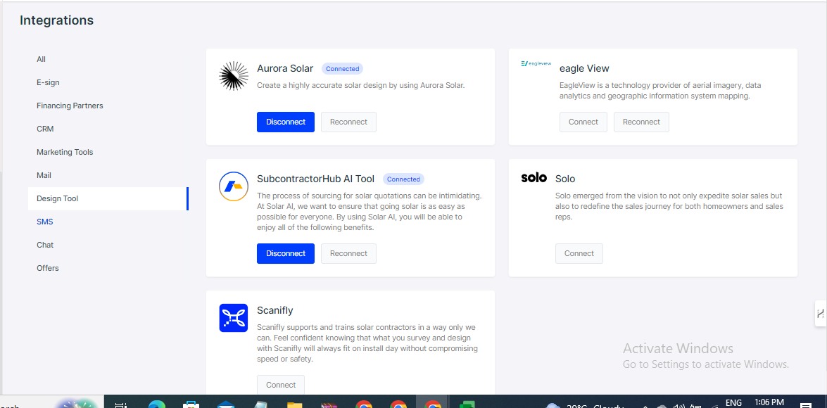The image size is (827, 408).
Task: Open File Explorer from the taskbar
Action: tap(294, 405)
